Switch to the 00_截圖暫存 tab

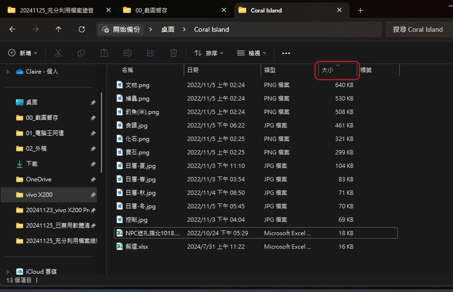point(173,10)
